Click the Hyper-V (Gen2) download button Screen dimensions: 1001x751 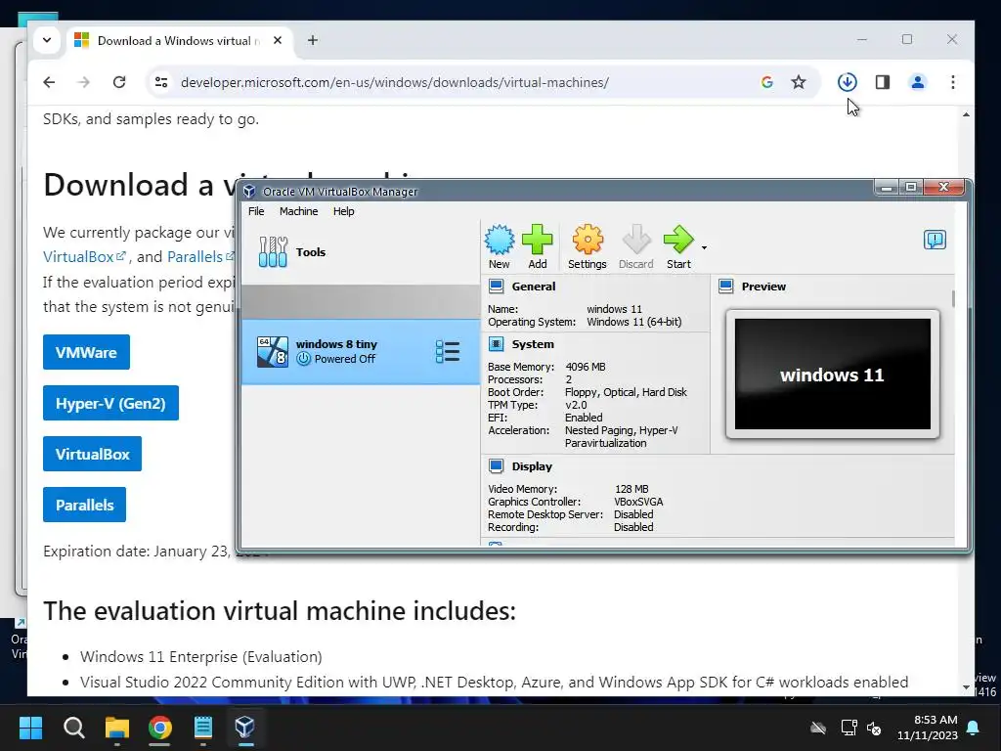coord(110,403)
